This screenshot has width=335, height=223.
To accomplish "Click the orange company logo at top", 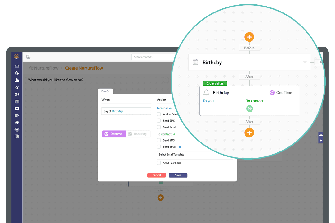I will point(16,57).
